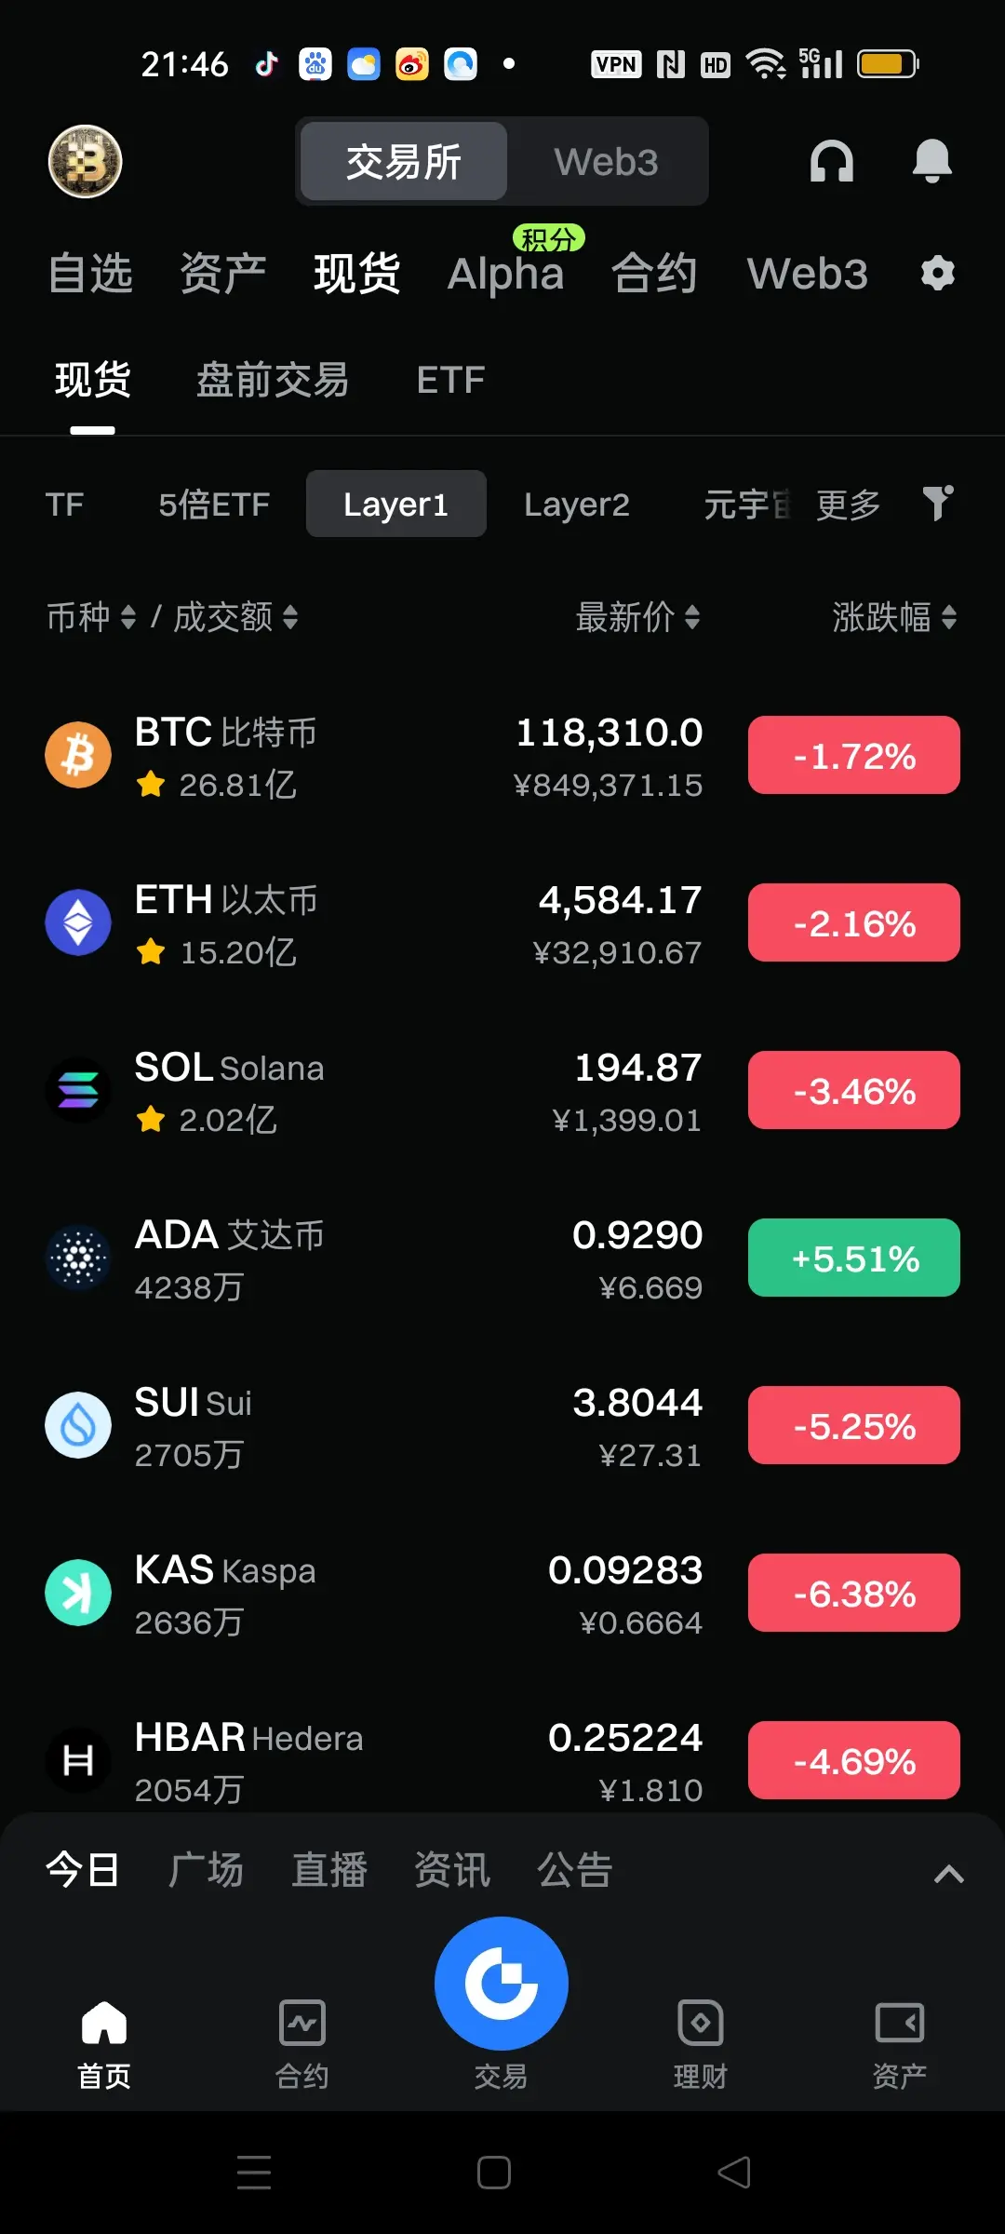The width and height of the screenshot is (1005, 2234).
Task: Open the category filter funnel icon
Action: [938, 503]
